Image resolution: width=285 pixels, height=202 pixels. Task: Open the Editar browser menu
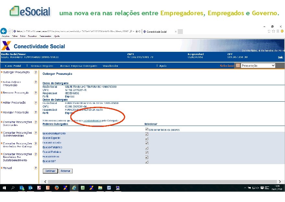click(x=15, y=36)
